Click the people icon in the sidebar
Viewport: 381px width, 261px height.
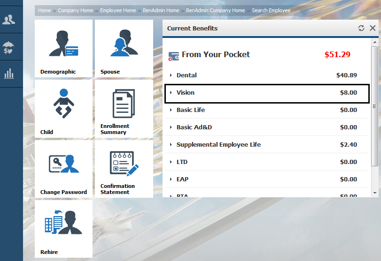coord(9,20)
